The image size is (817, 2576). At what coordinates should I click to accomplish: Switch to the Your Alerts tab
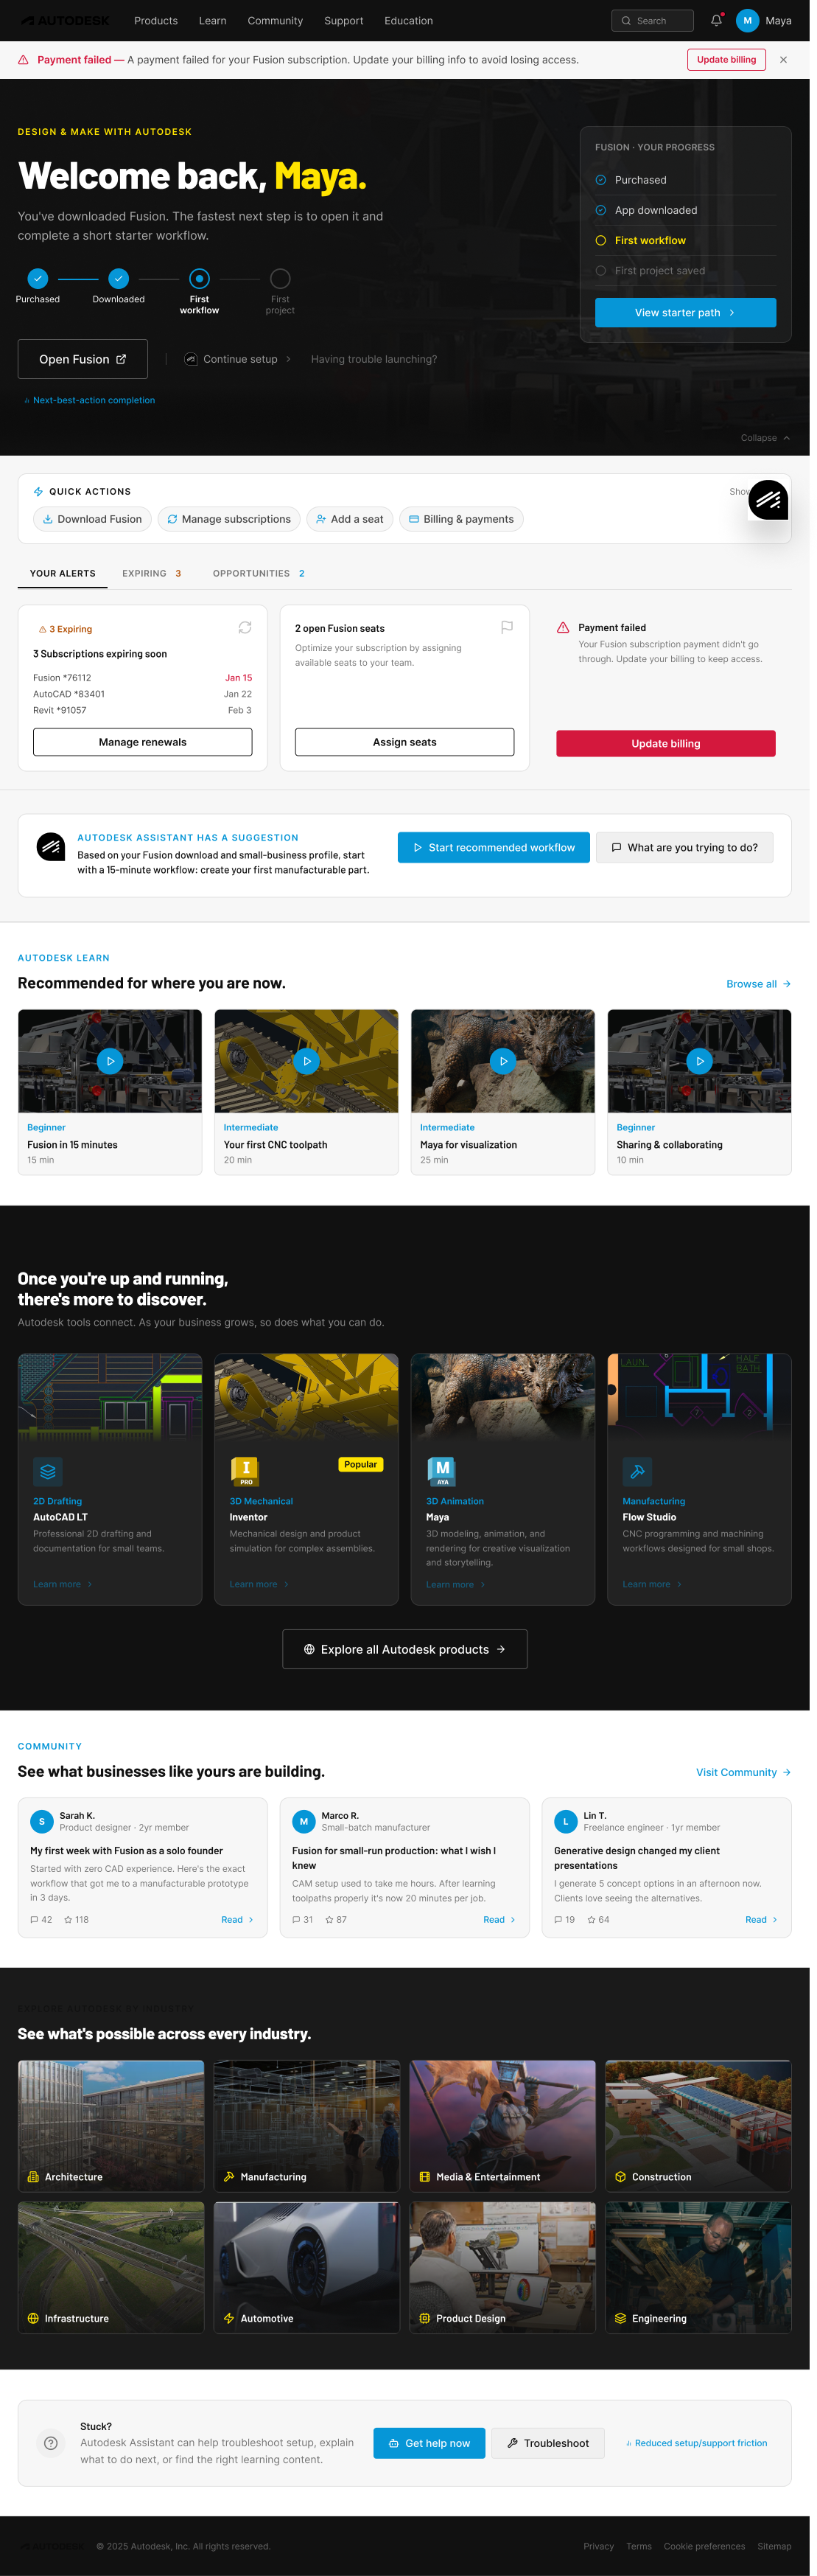click(x=63, y=573)
